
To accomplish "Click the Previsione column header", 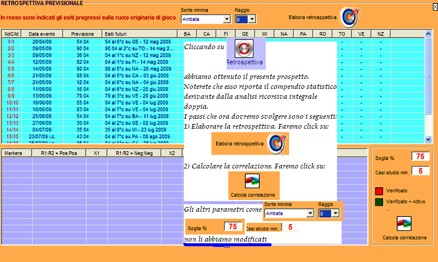I will click(82, 34).
